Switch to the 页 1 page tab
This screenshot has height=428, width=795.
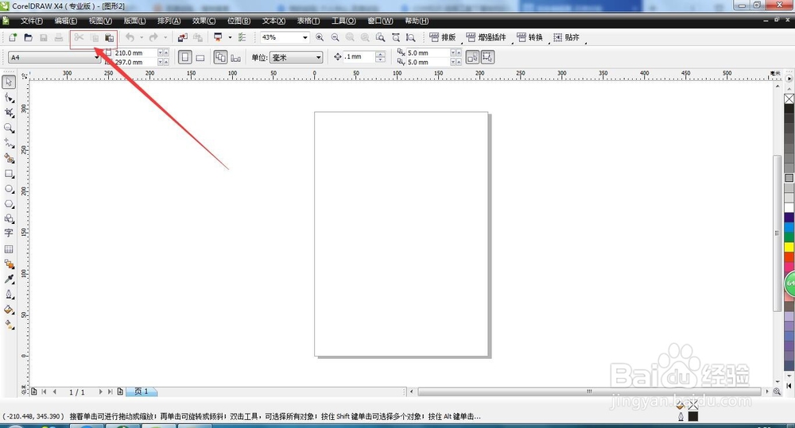point(142,391)
